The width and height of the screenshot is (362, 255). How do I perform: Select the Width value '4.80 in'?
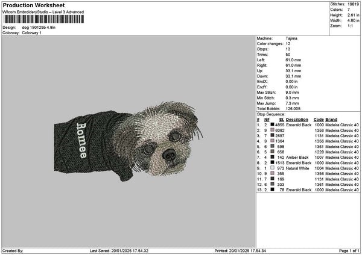point(353,20)
